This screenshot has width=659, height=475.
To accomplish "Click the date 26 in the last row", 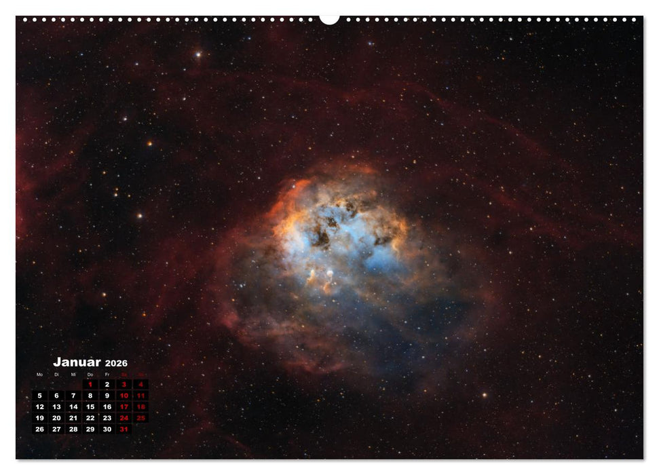I will coord(40,430).
